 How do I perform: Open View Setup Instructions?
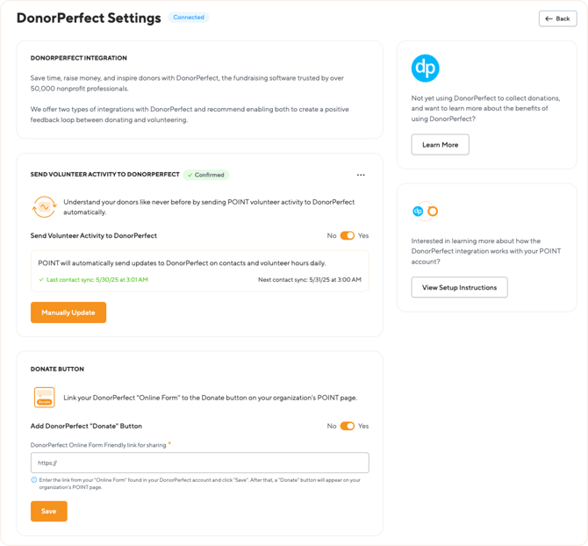point(459,287)
